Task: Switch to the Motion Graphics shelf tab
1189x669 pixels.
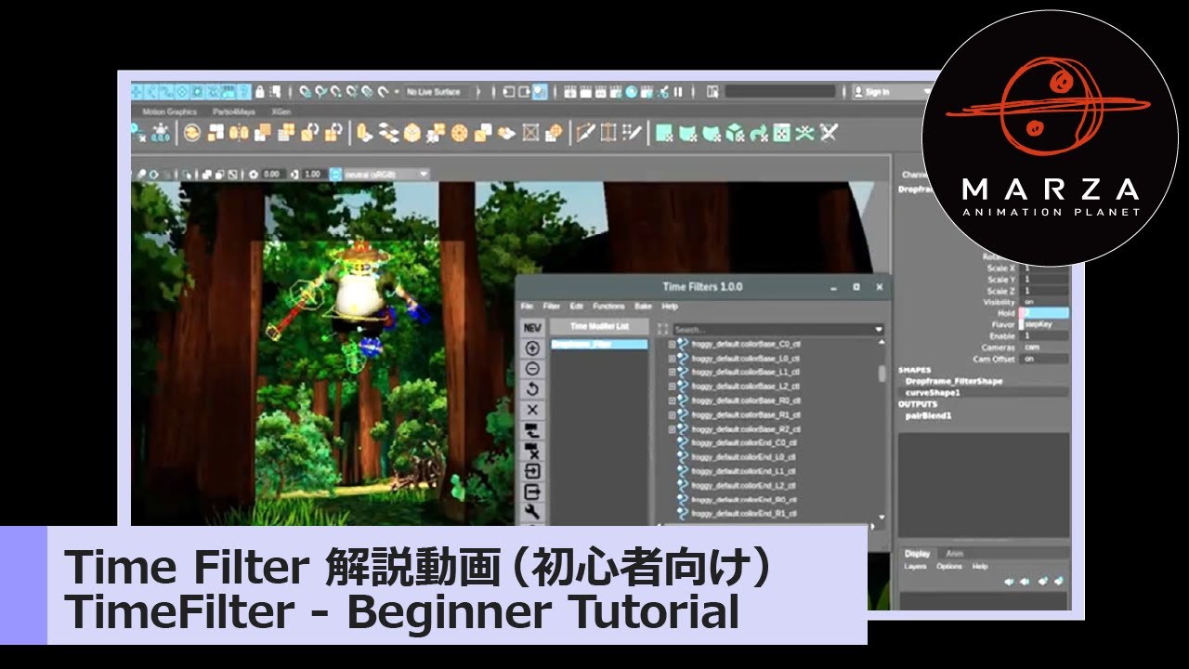Action: click(169, 111)
